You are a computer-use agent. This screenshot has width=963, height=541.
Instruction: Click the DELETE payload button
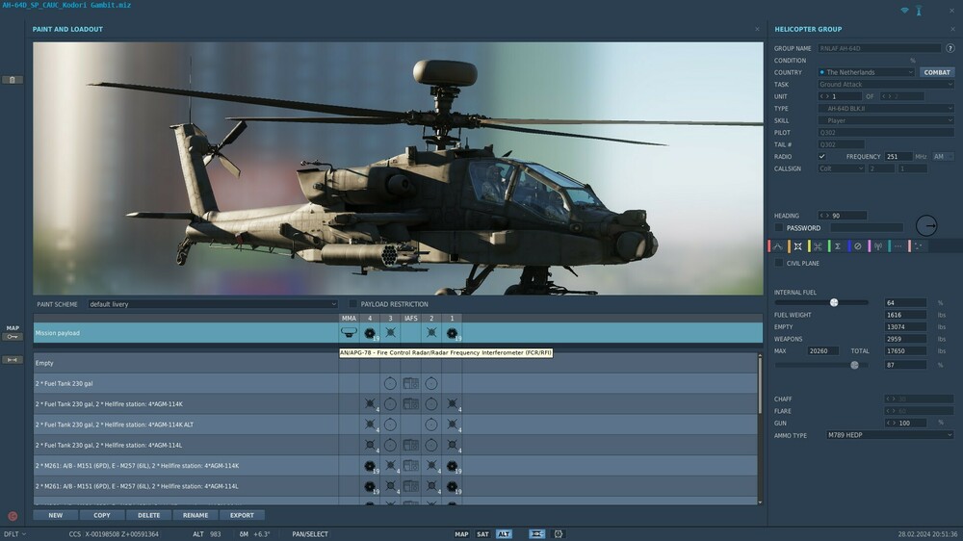pyautogui.click(x=148, y=515)
